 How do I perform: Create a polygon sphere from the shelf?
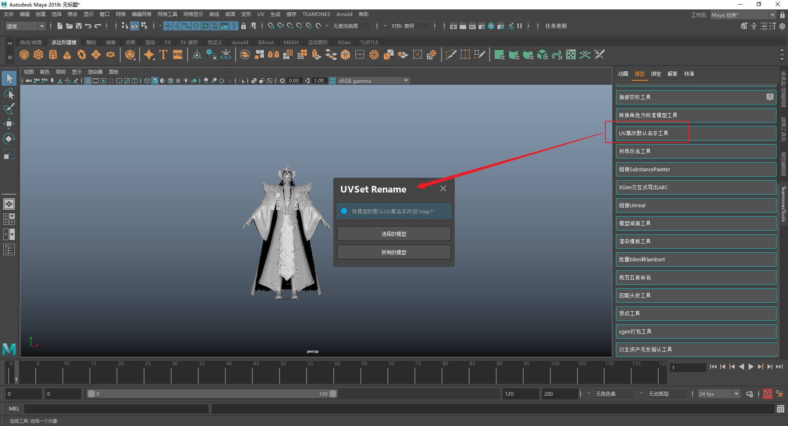pyautogui.click(x=24, y=55)
